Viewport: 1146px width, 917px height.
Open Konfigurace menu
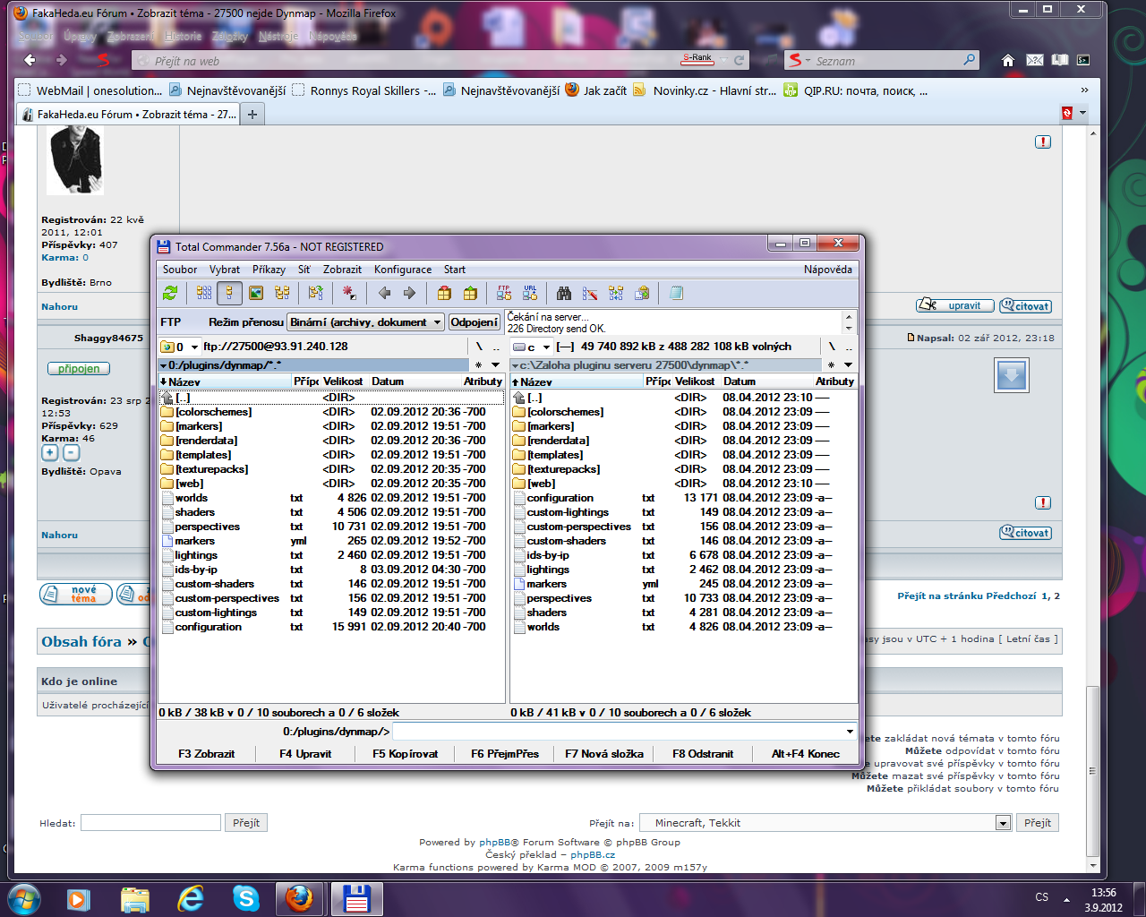[403, 270]
